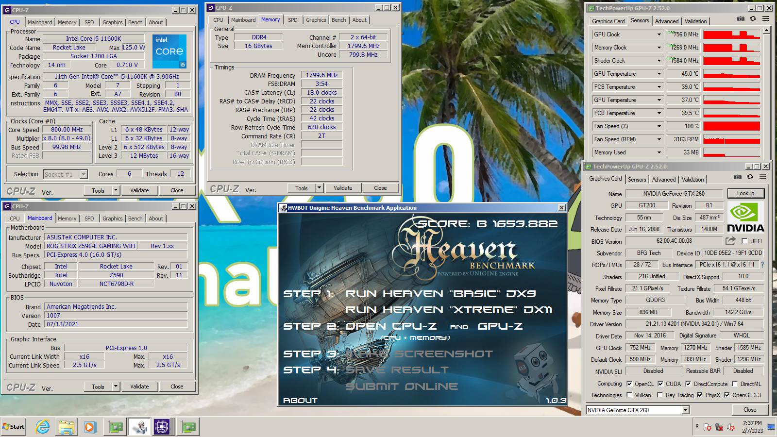Click Close in the CPU-Z Mainboard window
This screenshot has width=777, height=437.
click(x=177, y=387)
